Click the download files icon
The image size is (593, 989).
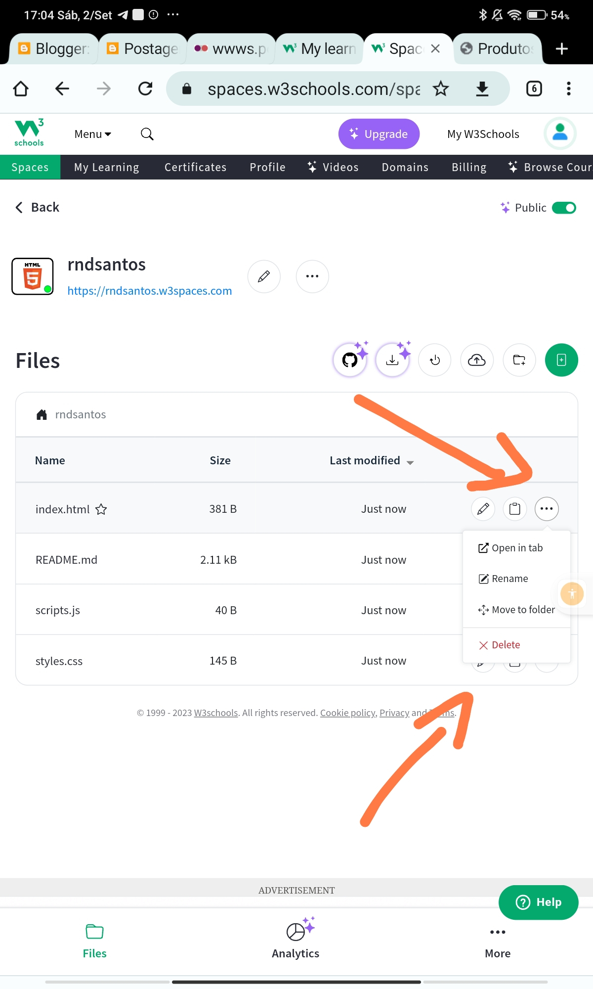coord(392,360)
